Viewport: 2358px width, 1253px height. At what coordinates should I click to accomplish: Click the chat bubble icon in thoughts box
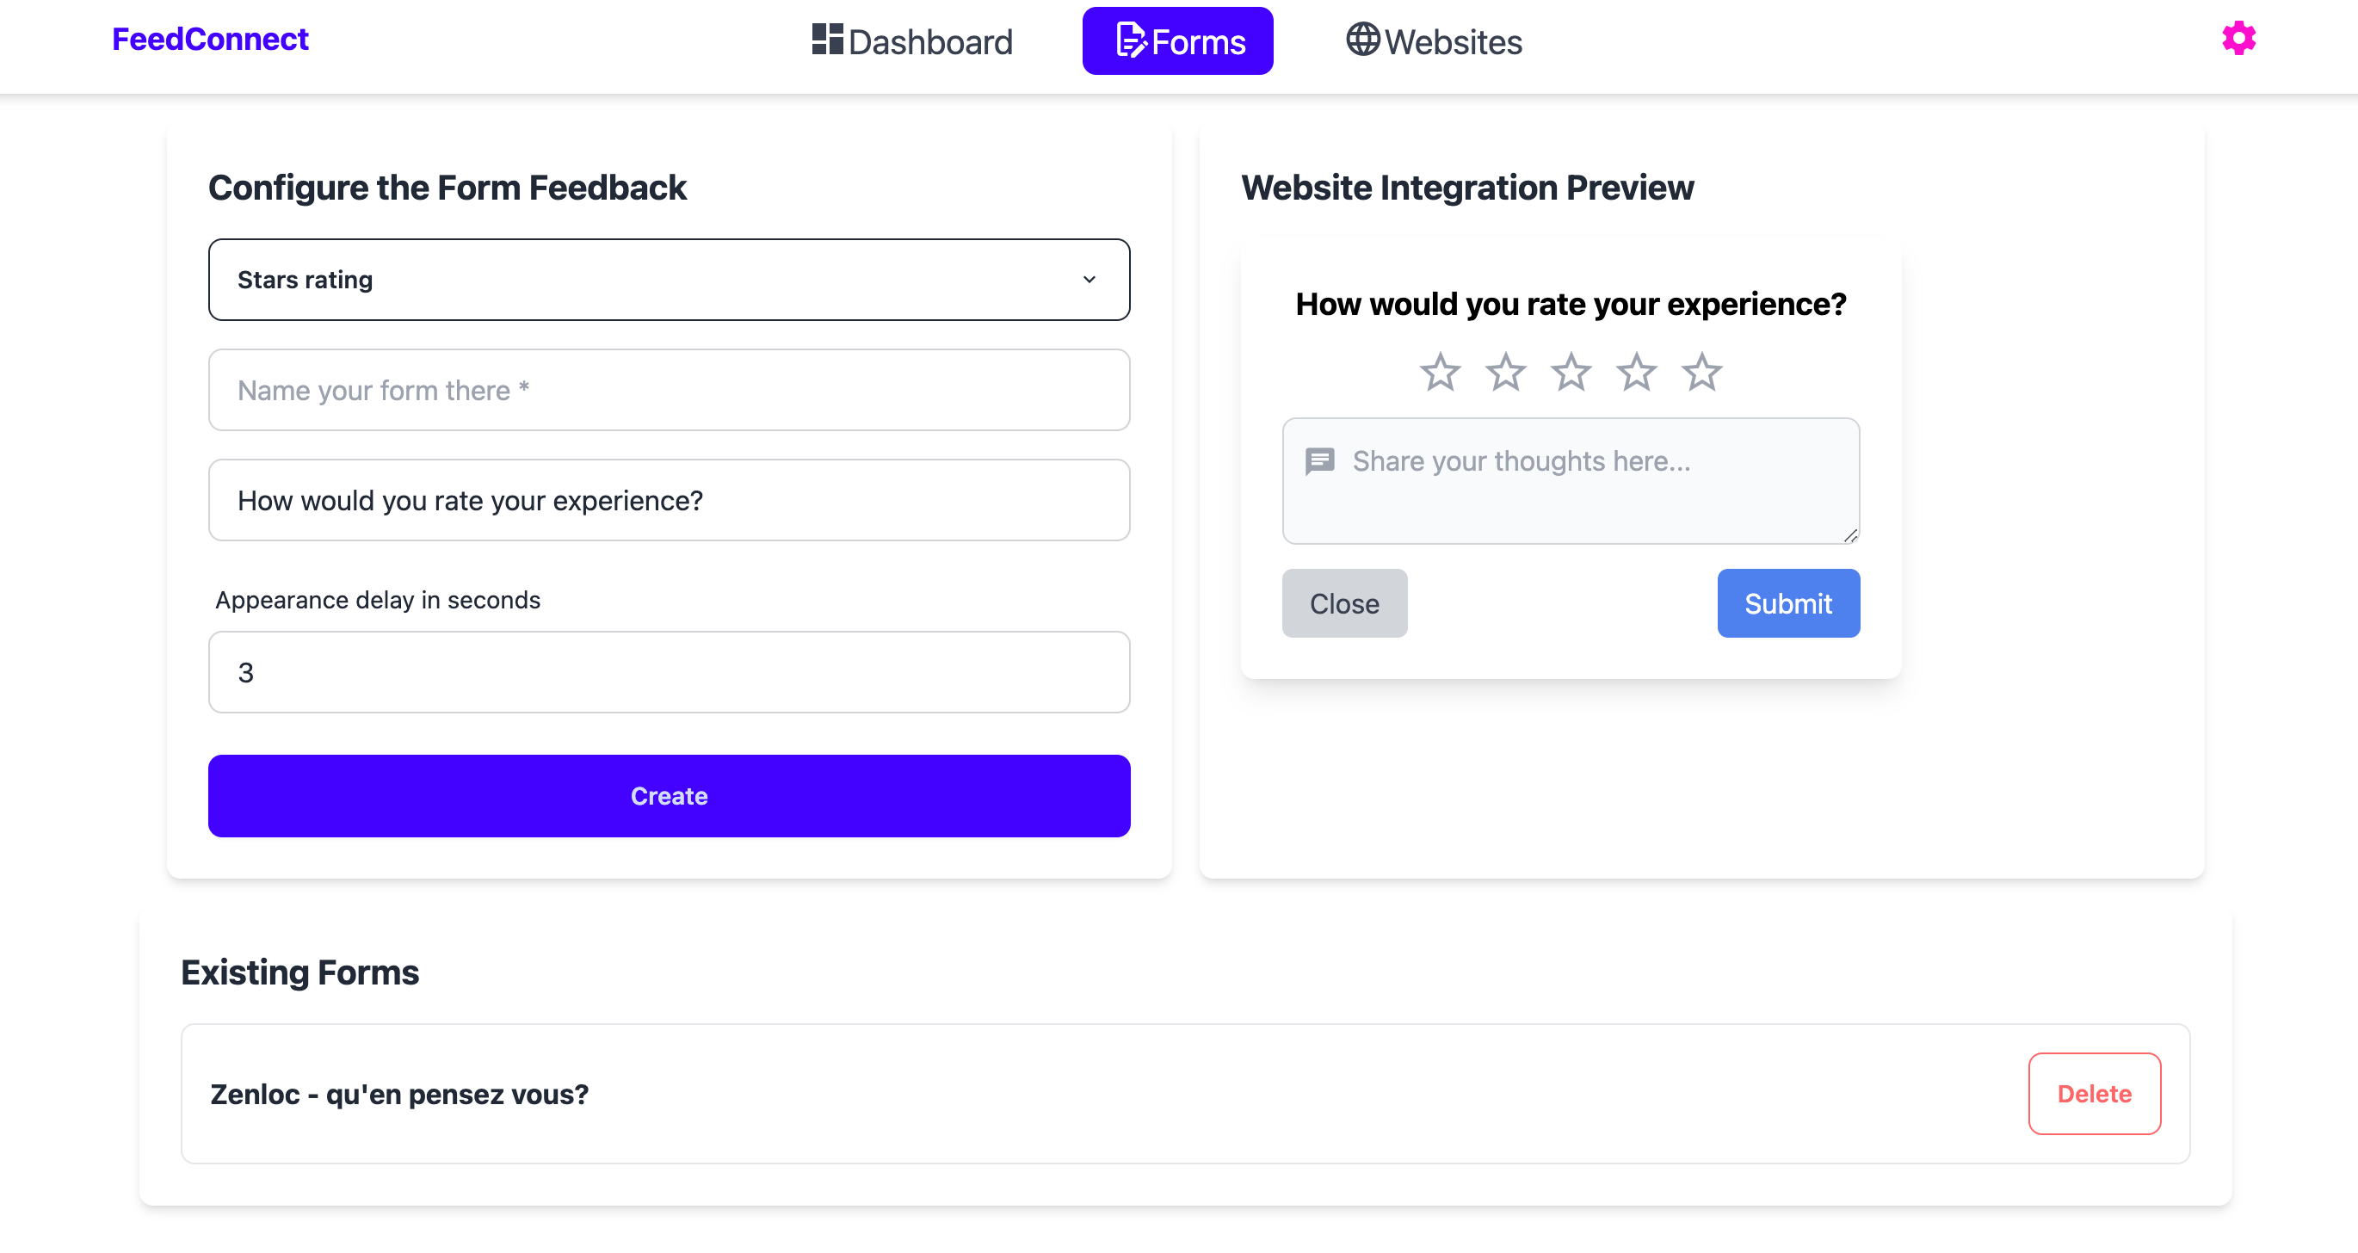click(1319, 461)
